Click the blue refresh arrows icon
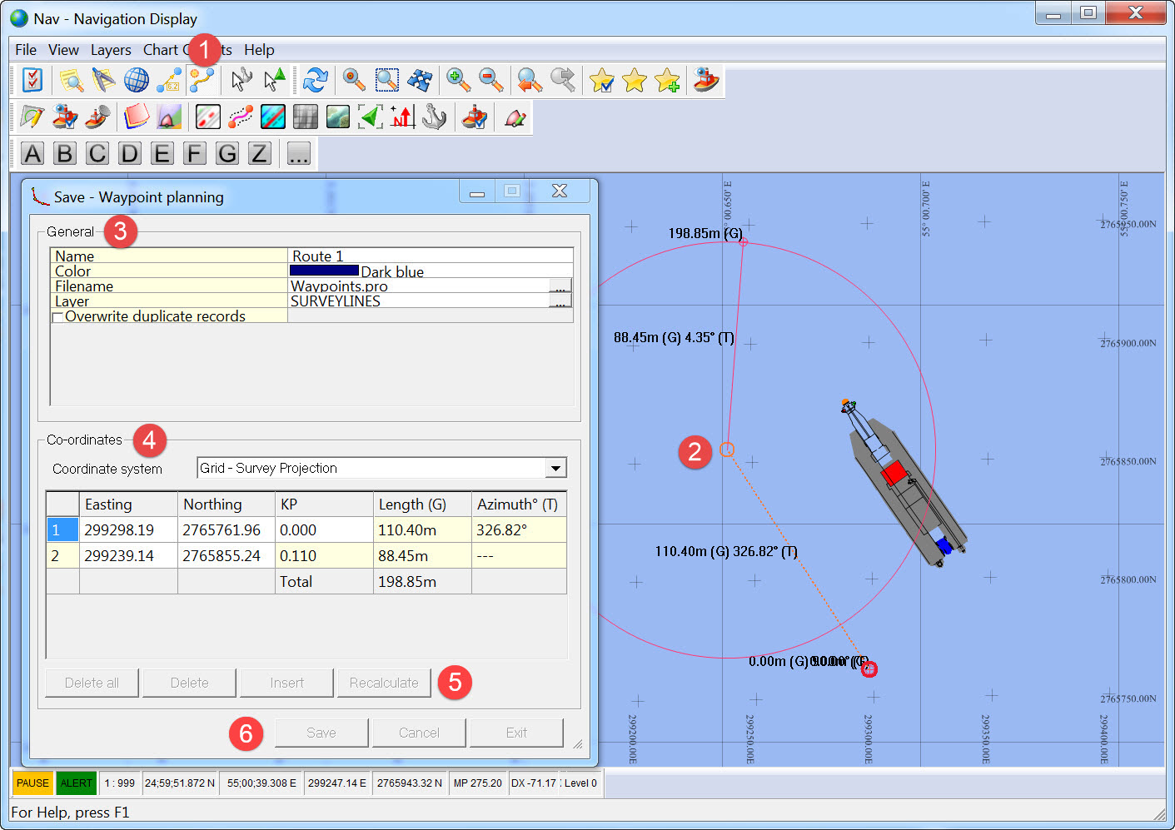1175x830 pixels. [315, 80]
